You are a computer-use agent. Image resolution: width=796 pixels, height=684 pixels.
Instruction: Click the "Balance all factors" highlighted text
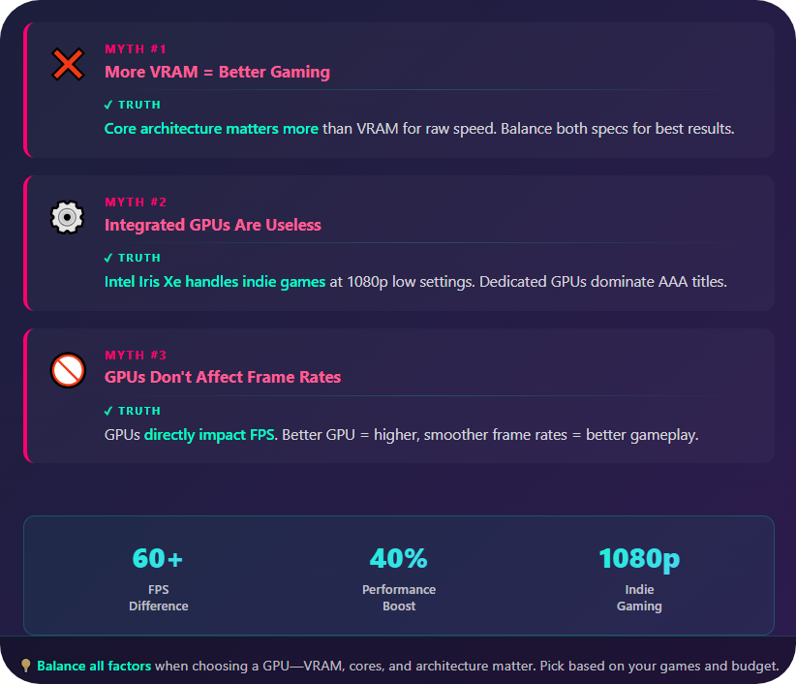click(x=94, y=666)
